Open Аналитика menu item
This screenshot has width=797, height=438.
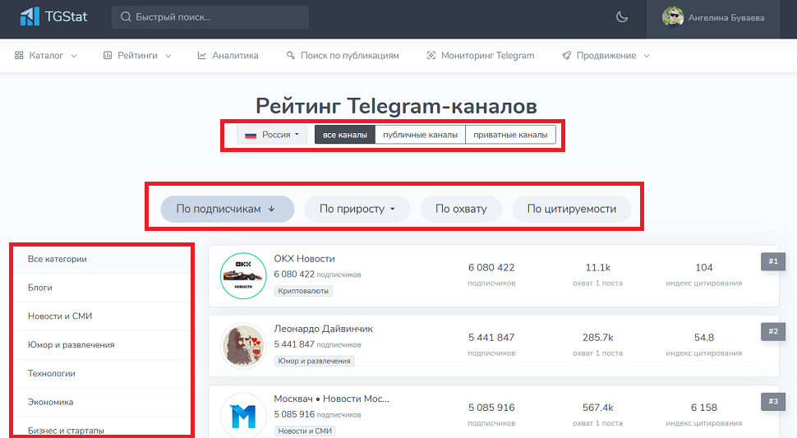pyautogui.click(x=228, y=55)
